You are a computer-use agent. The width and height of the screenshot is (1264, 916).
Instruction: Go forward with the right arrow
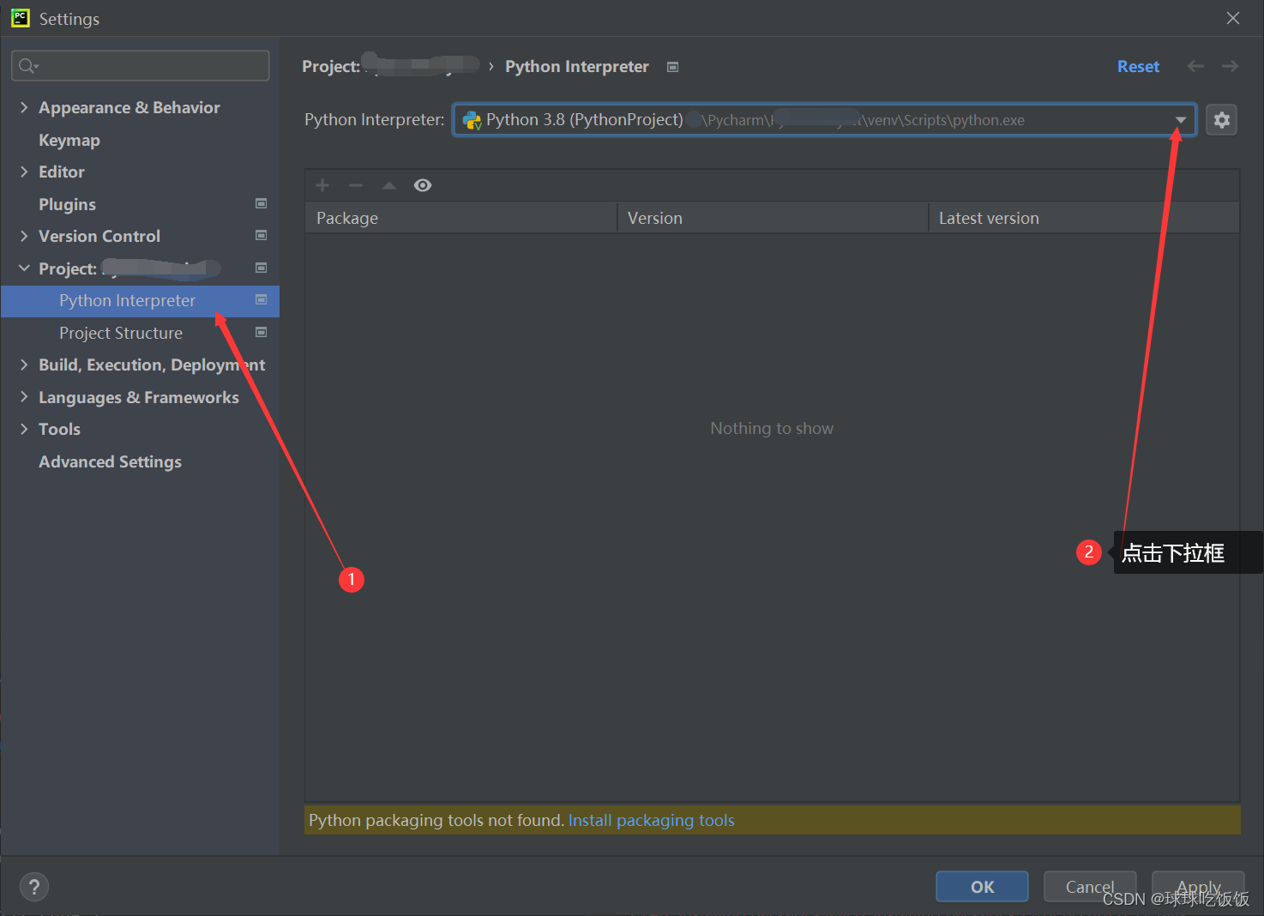(x=1230, y=66)
